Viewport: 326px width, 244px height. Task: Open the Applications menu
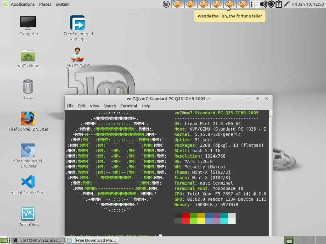23,4
